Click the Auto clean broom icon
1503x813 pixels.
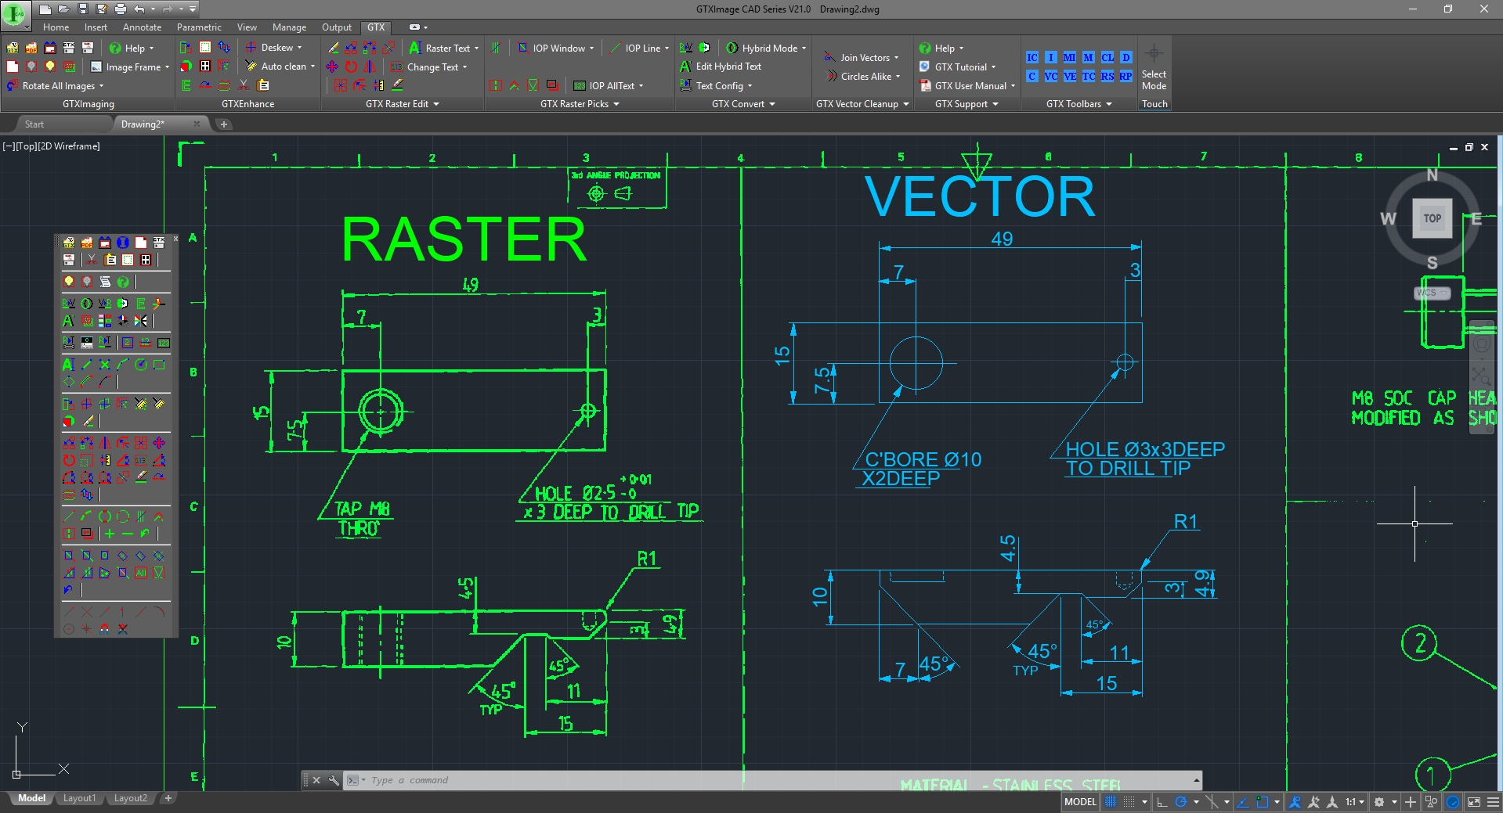click(251, 67)
